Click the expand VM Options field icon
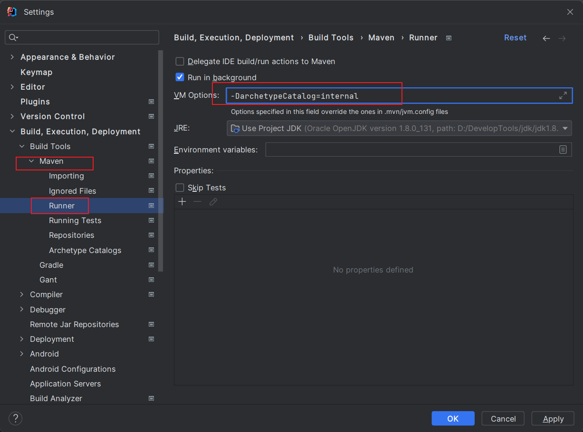Screen dimensions: 583x432 coord(563,95)
